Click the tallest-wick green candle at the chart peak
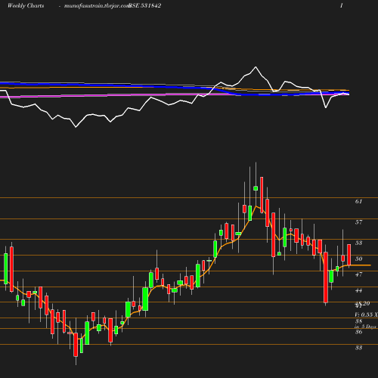Viewport: 378px width, 378px height. tap(256, 188)
